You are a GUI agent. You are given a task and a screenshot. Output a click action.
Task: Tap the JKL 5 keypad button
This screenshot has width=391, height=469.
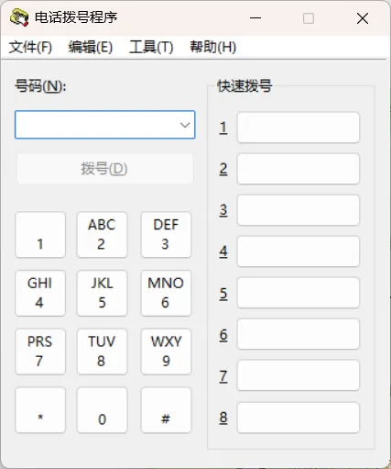(x=102, y=293)
